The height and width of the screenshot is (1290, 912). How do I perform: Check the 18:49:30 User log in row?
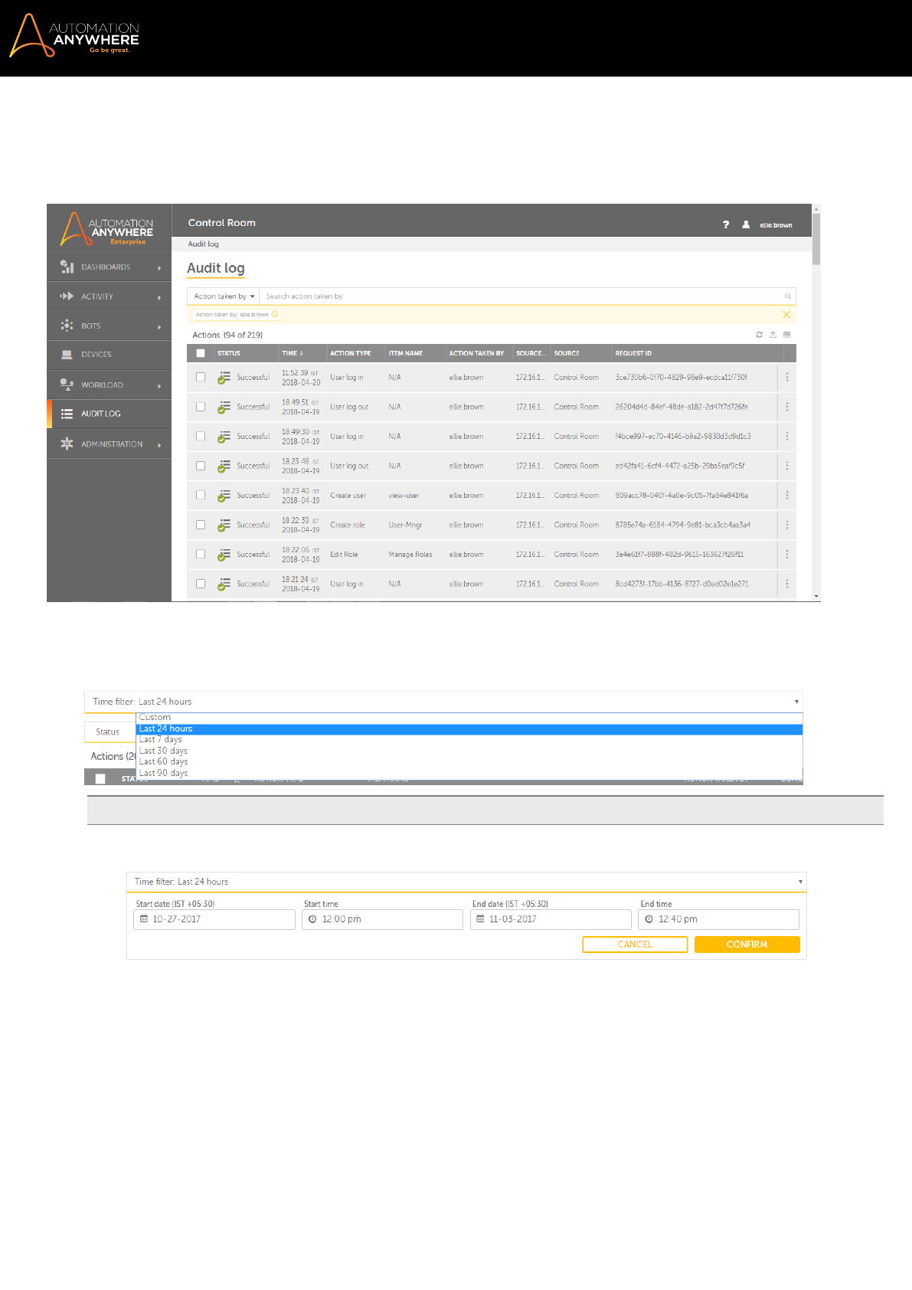(x=201, y=436)
